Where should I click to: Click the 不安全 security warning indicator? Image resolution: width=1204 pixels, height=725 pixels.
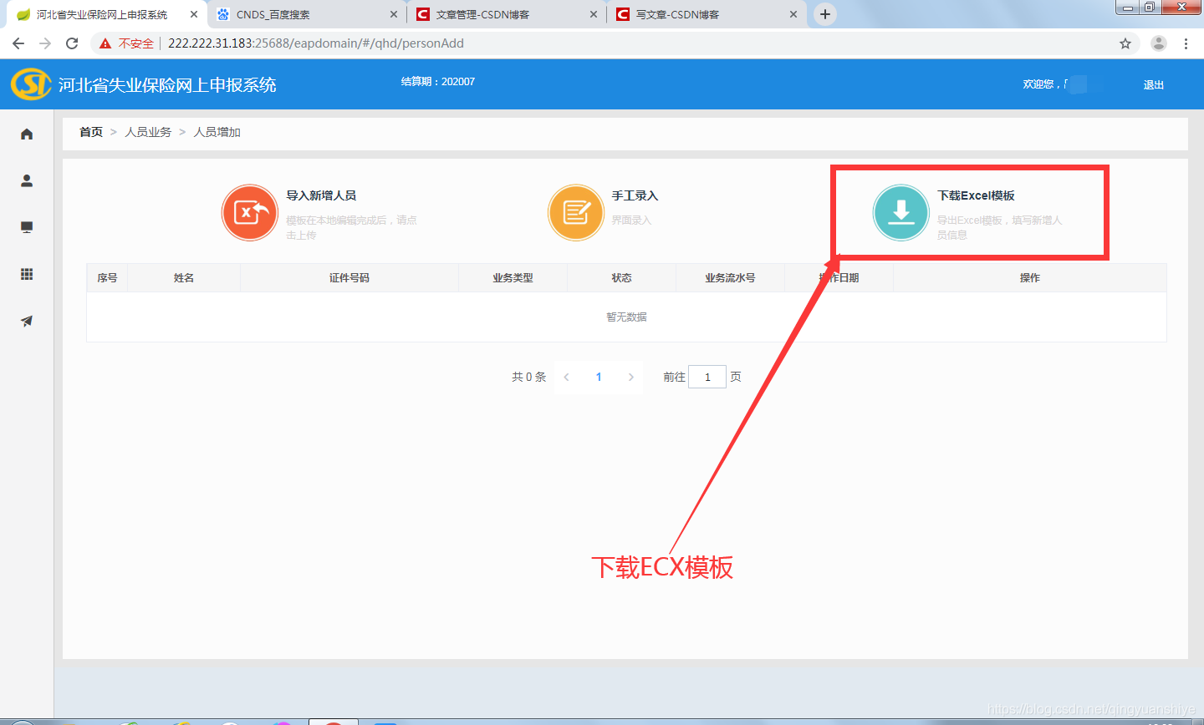pyautogui.click(x=127, y=43)
